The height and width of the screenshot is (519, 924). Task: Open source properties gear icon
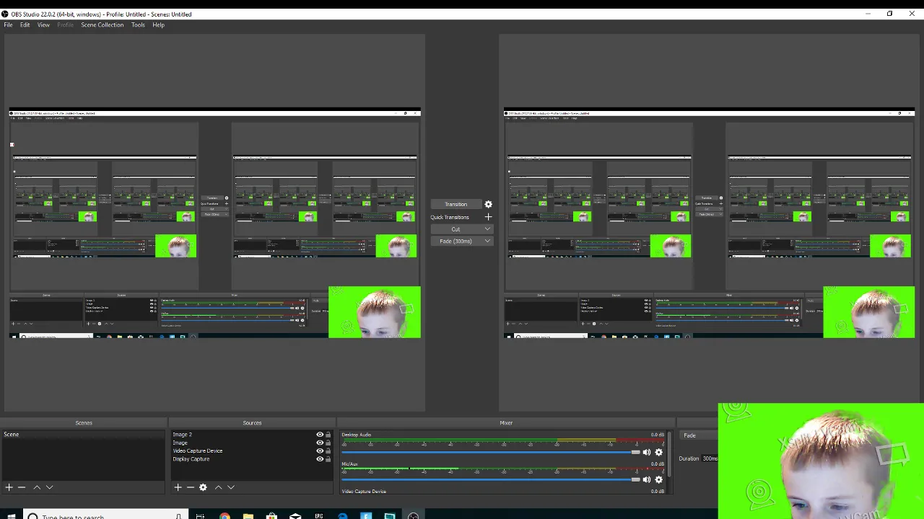[x=203, y=487]
